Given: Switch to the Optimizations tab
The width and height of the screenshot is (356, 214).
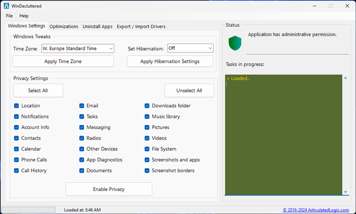Looking at the screenshot, I should 64,27.
